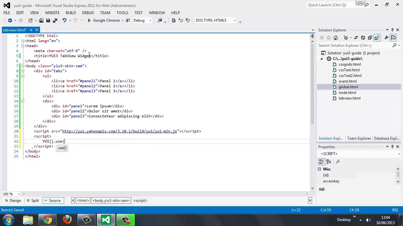The height and width of the screenshot is (226, 403).
Task: Open tabview.html in Solution Explorer
Action: (349, 98)
